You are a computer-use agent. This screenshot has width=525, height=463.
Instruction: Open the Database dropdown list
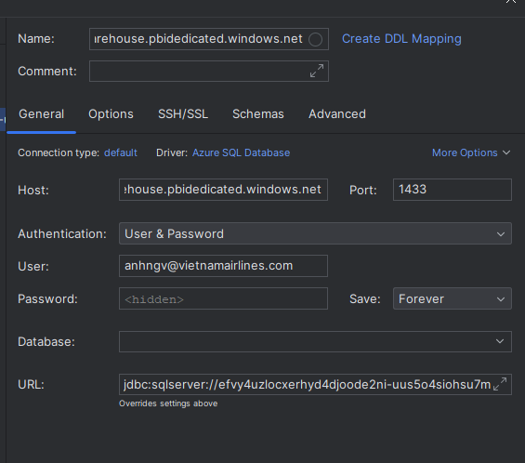(x=315, y=341)
